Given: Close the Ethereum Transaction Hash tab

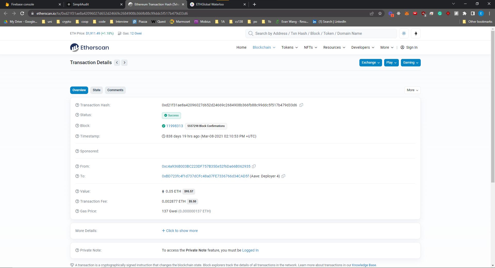Looking at the screenshot, I should pyautogui.click(x=183, y=4).
